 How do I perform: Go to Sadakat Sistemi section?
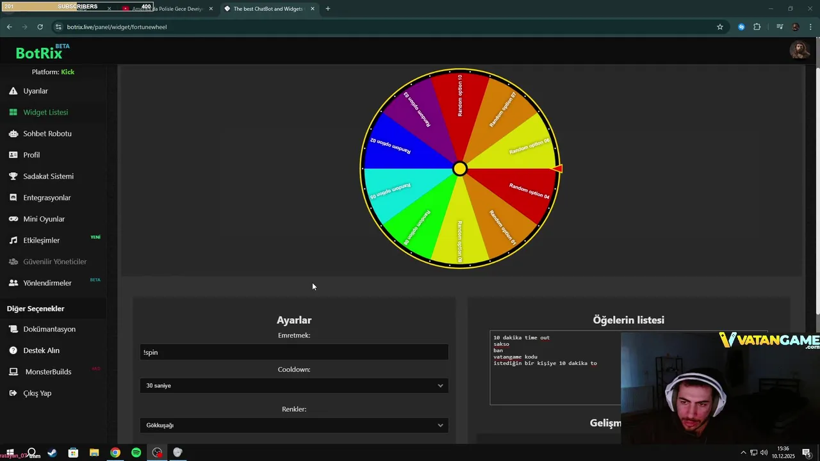(x=48, y=176)
